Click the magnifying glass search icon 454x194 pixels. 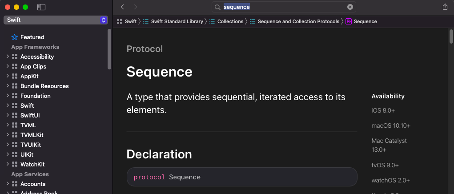coord(217,7)
